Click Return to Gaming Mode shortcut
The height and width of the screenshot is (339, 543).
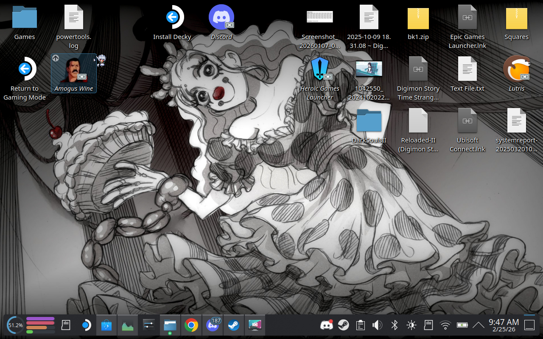(25, 69)
